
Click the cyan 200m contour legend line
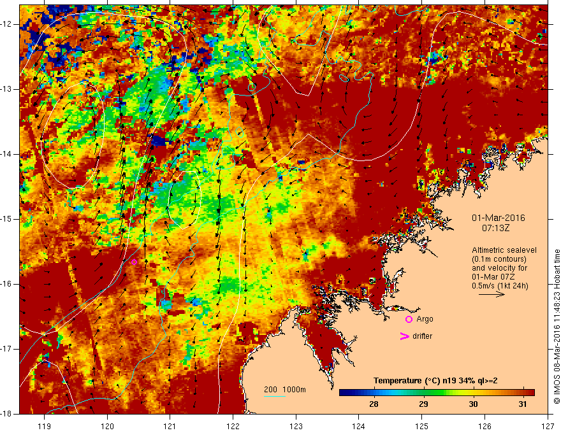click(x=274, y=397)
